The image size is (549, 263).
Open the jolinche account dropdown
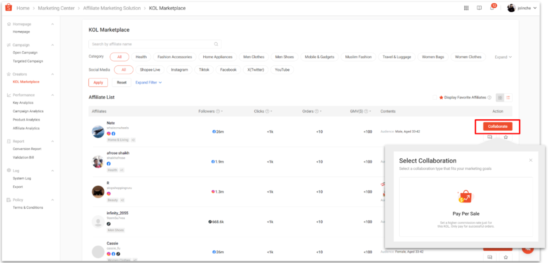pyautogui.click(x=522, y=8)
